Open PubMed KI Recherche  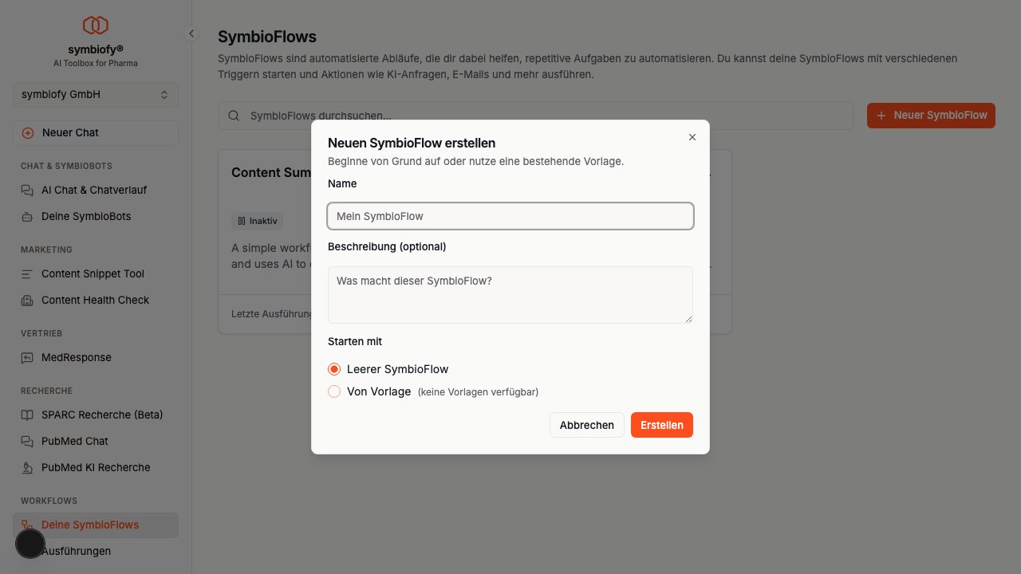[96, 467]
